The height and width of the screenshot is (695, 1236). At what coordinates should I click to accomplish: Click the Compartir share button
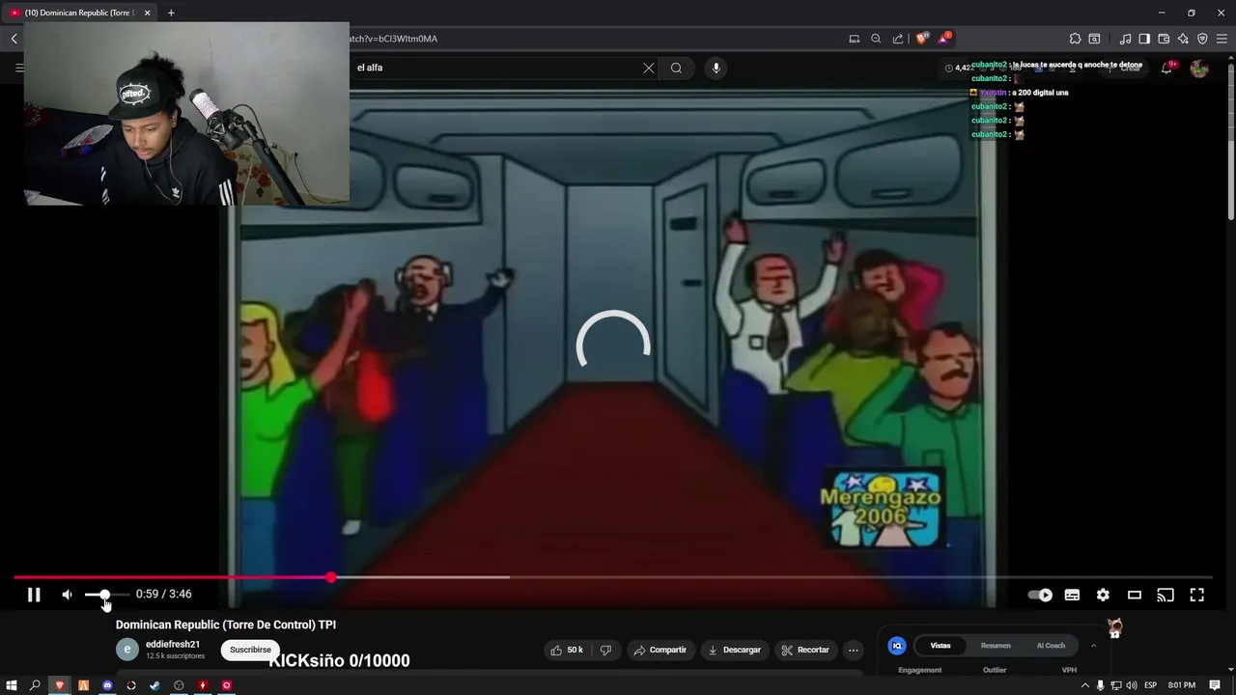point(660,650)
